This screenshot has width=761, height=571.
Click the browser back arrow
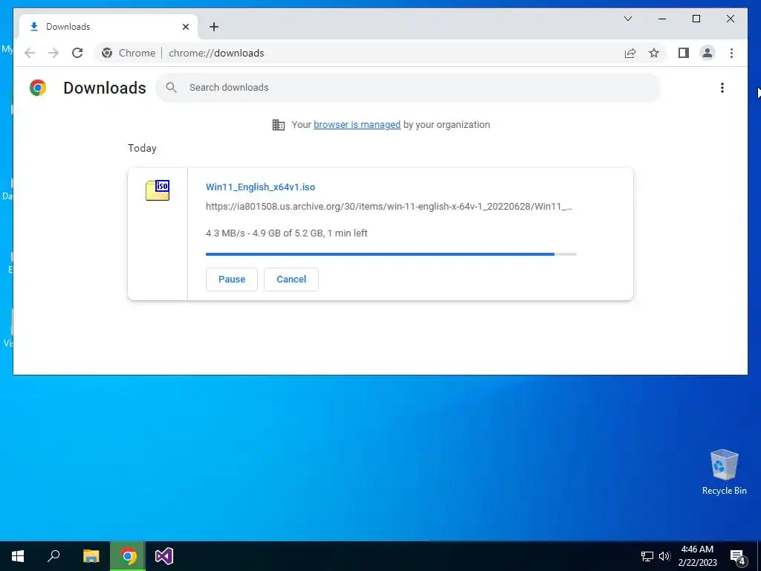[30, 53]
